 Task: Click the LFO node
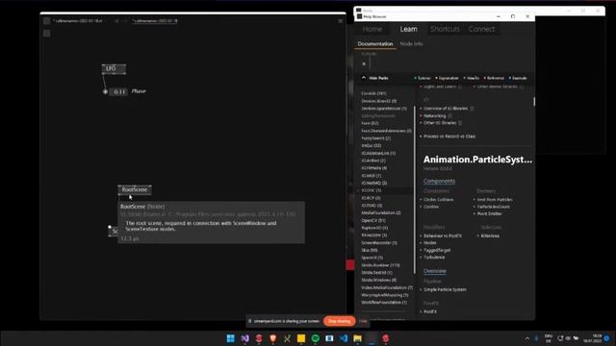pos(114,68)
